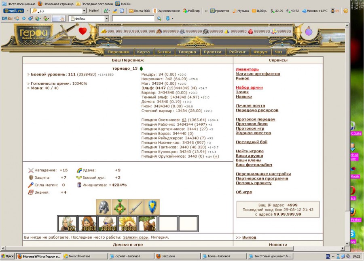Click the purple mana potion icon

309,32
